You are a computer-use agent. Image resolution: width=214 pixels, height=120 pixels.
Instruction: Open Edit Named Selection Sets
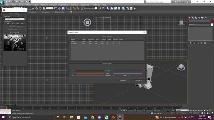point(82,8)
